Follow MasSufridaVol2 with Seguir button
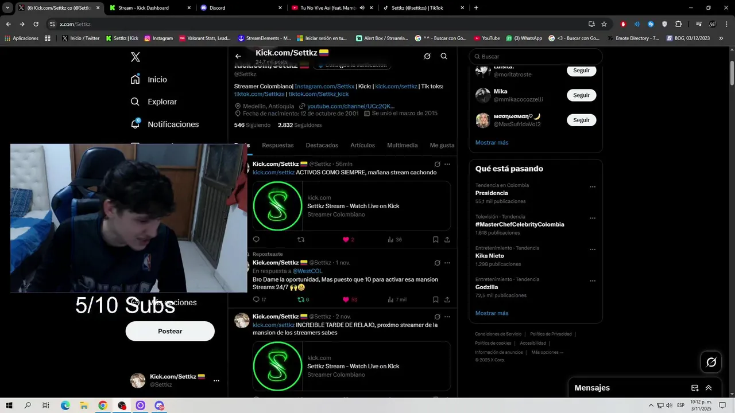735x413 pixels. pos(581,120)
